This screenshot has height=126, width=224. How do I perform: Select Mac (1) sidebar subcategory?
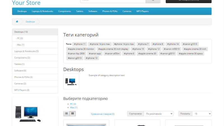pyautogui.click(x=35, y=45)
